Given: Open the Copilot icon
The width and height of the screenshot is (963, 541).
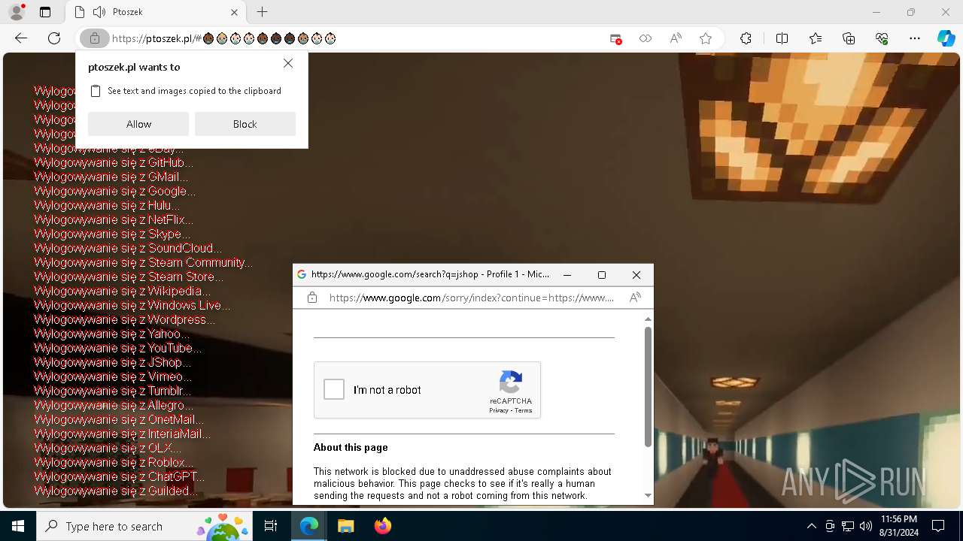Looking at the screenshot, I should [946, 38].
